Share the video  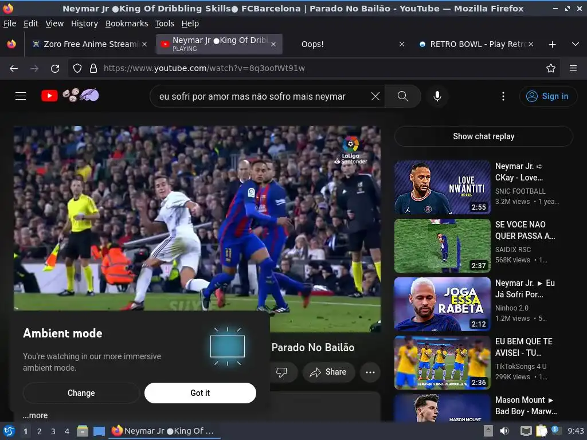pos(328,372)
